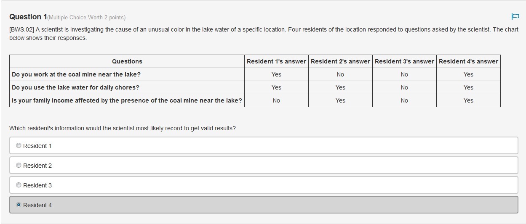Click the highlighted Resident 4 option box
This screenshot has height=224, width=526.
(264, 205)
